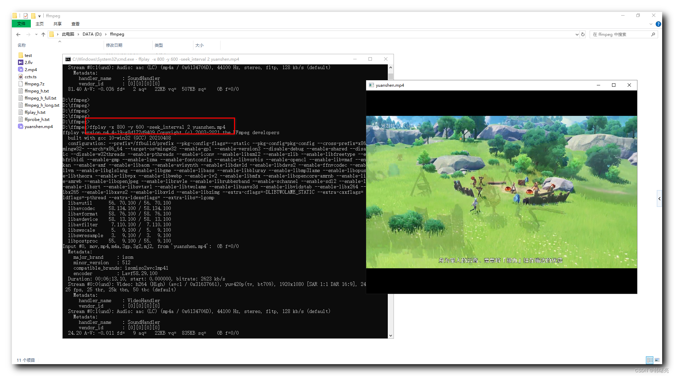Sort by 修改日期 column header
The image size is (674, 376).
point(114,45)
